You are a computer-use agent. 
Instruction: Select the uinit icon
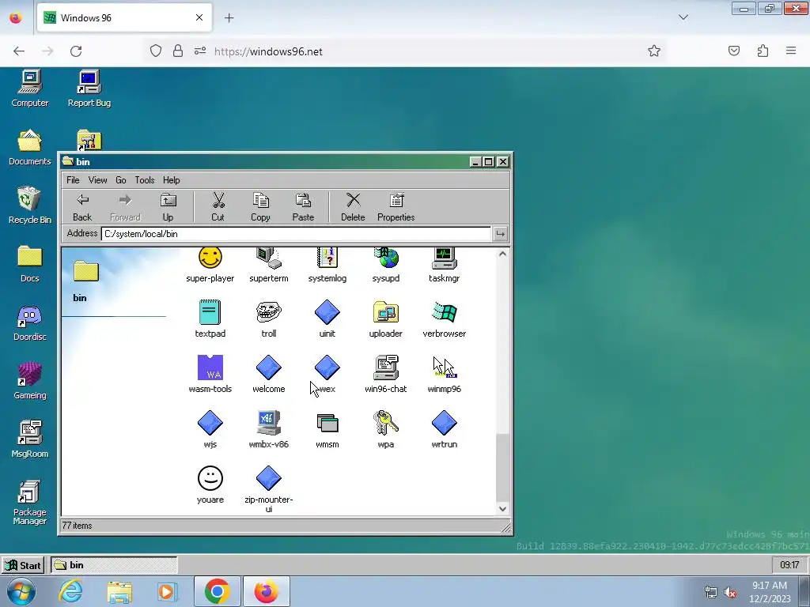[x=327, y=312]
